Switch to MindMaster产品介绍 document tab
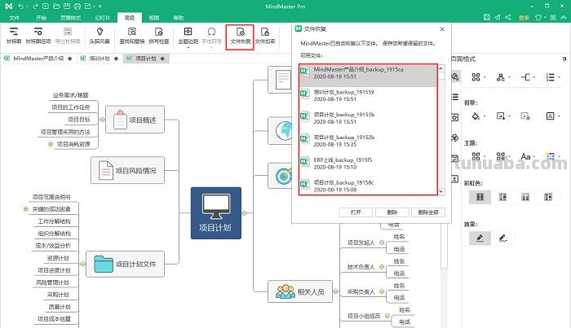 38,59
